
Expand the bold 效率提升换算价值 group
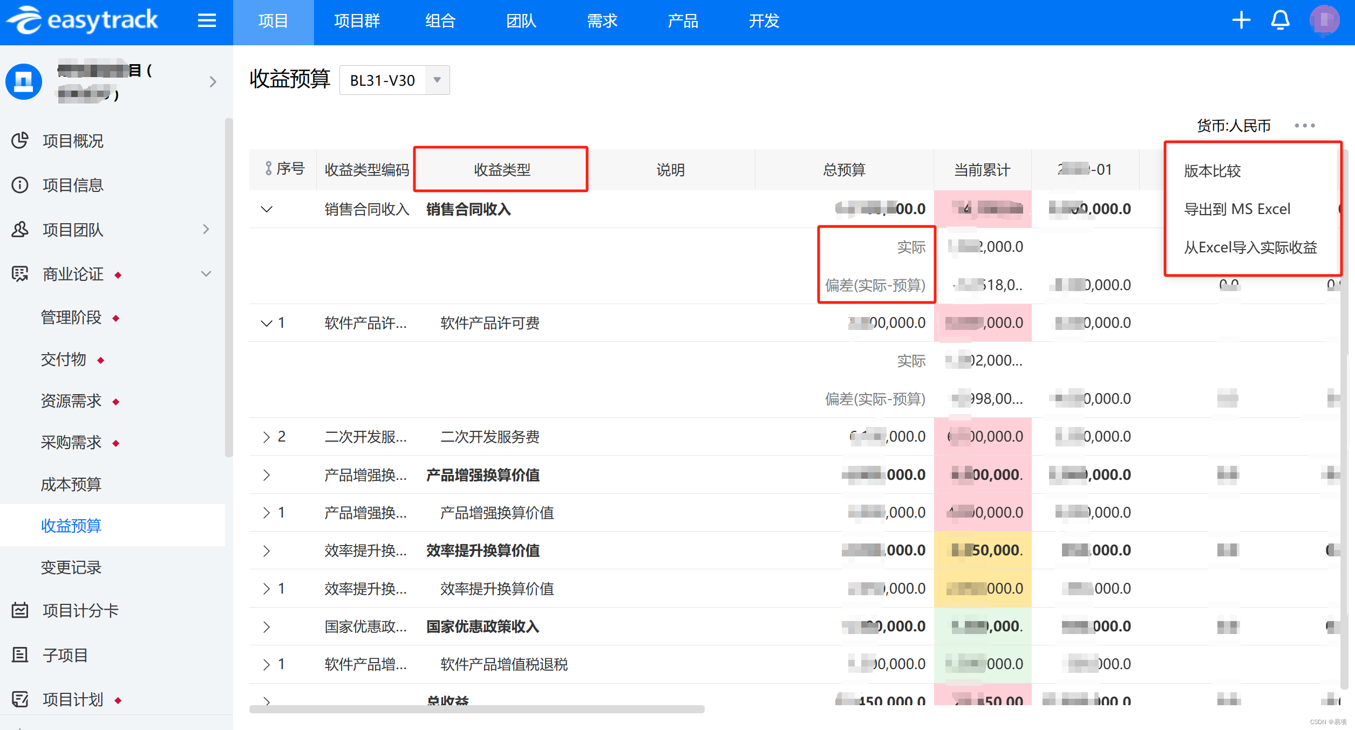pos(267,550)
